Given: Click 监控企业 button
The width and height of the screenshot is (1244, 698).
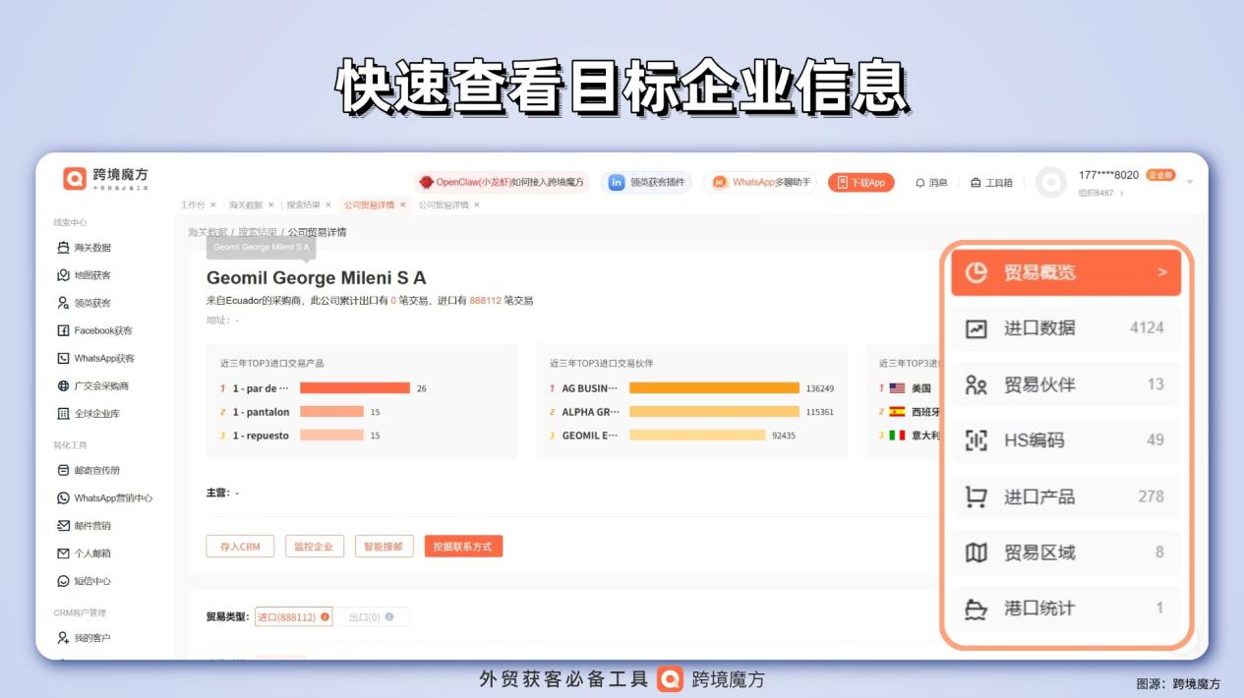Looking at the screenshot, I should (x=315, y=547).
